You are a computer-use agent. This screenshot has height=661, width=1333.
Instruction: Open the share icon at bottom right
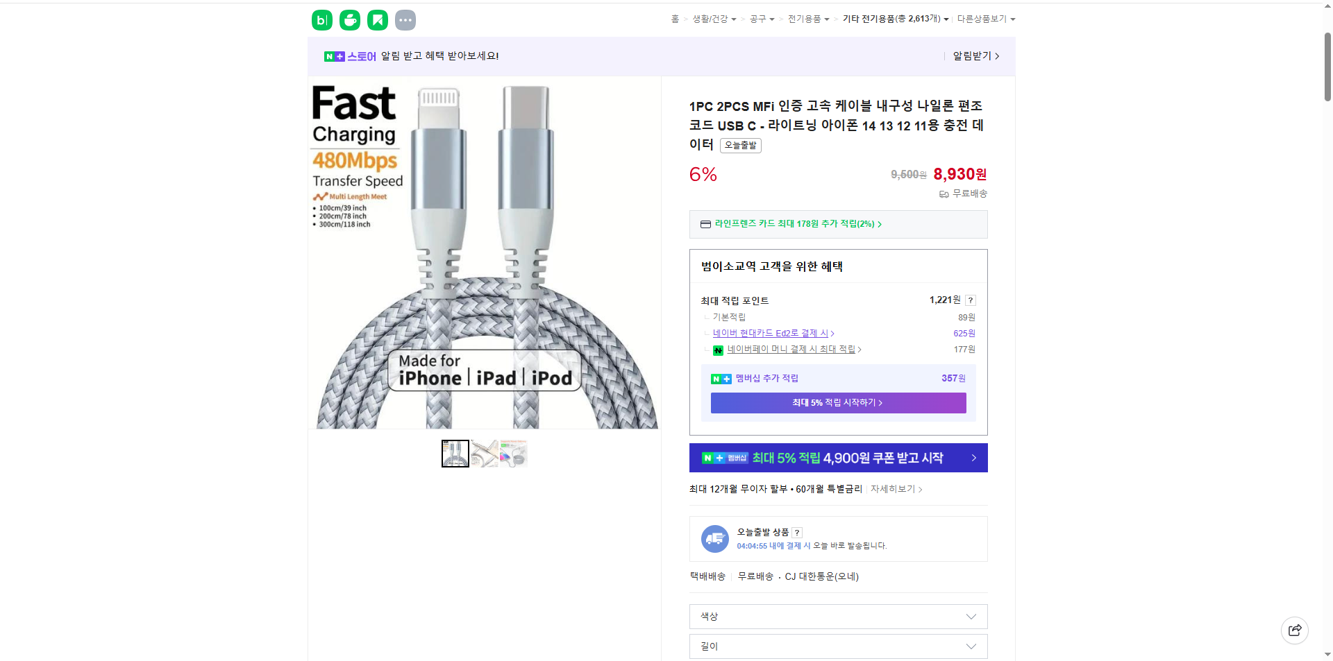(x=1295, y=630)
